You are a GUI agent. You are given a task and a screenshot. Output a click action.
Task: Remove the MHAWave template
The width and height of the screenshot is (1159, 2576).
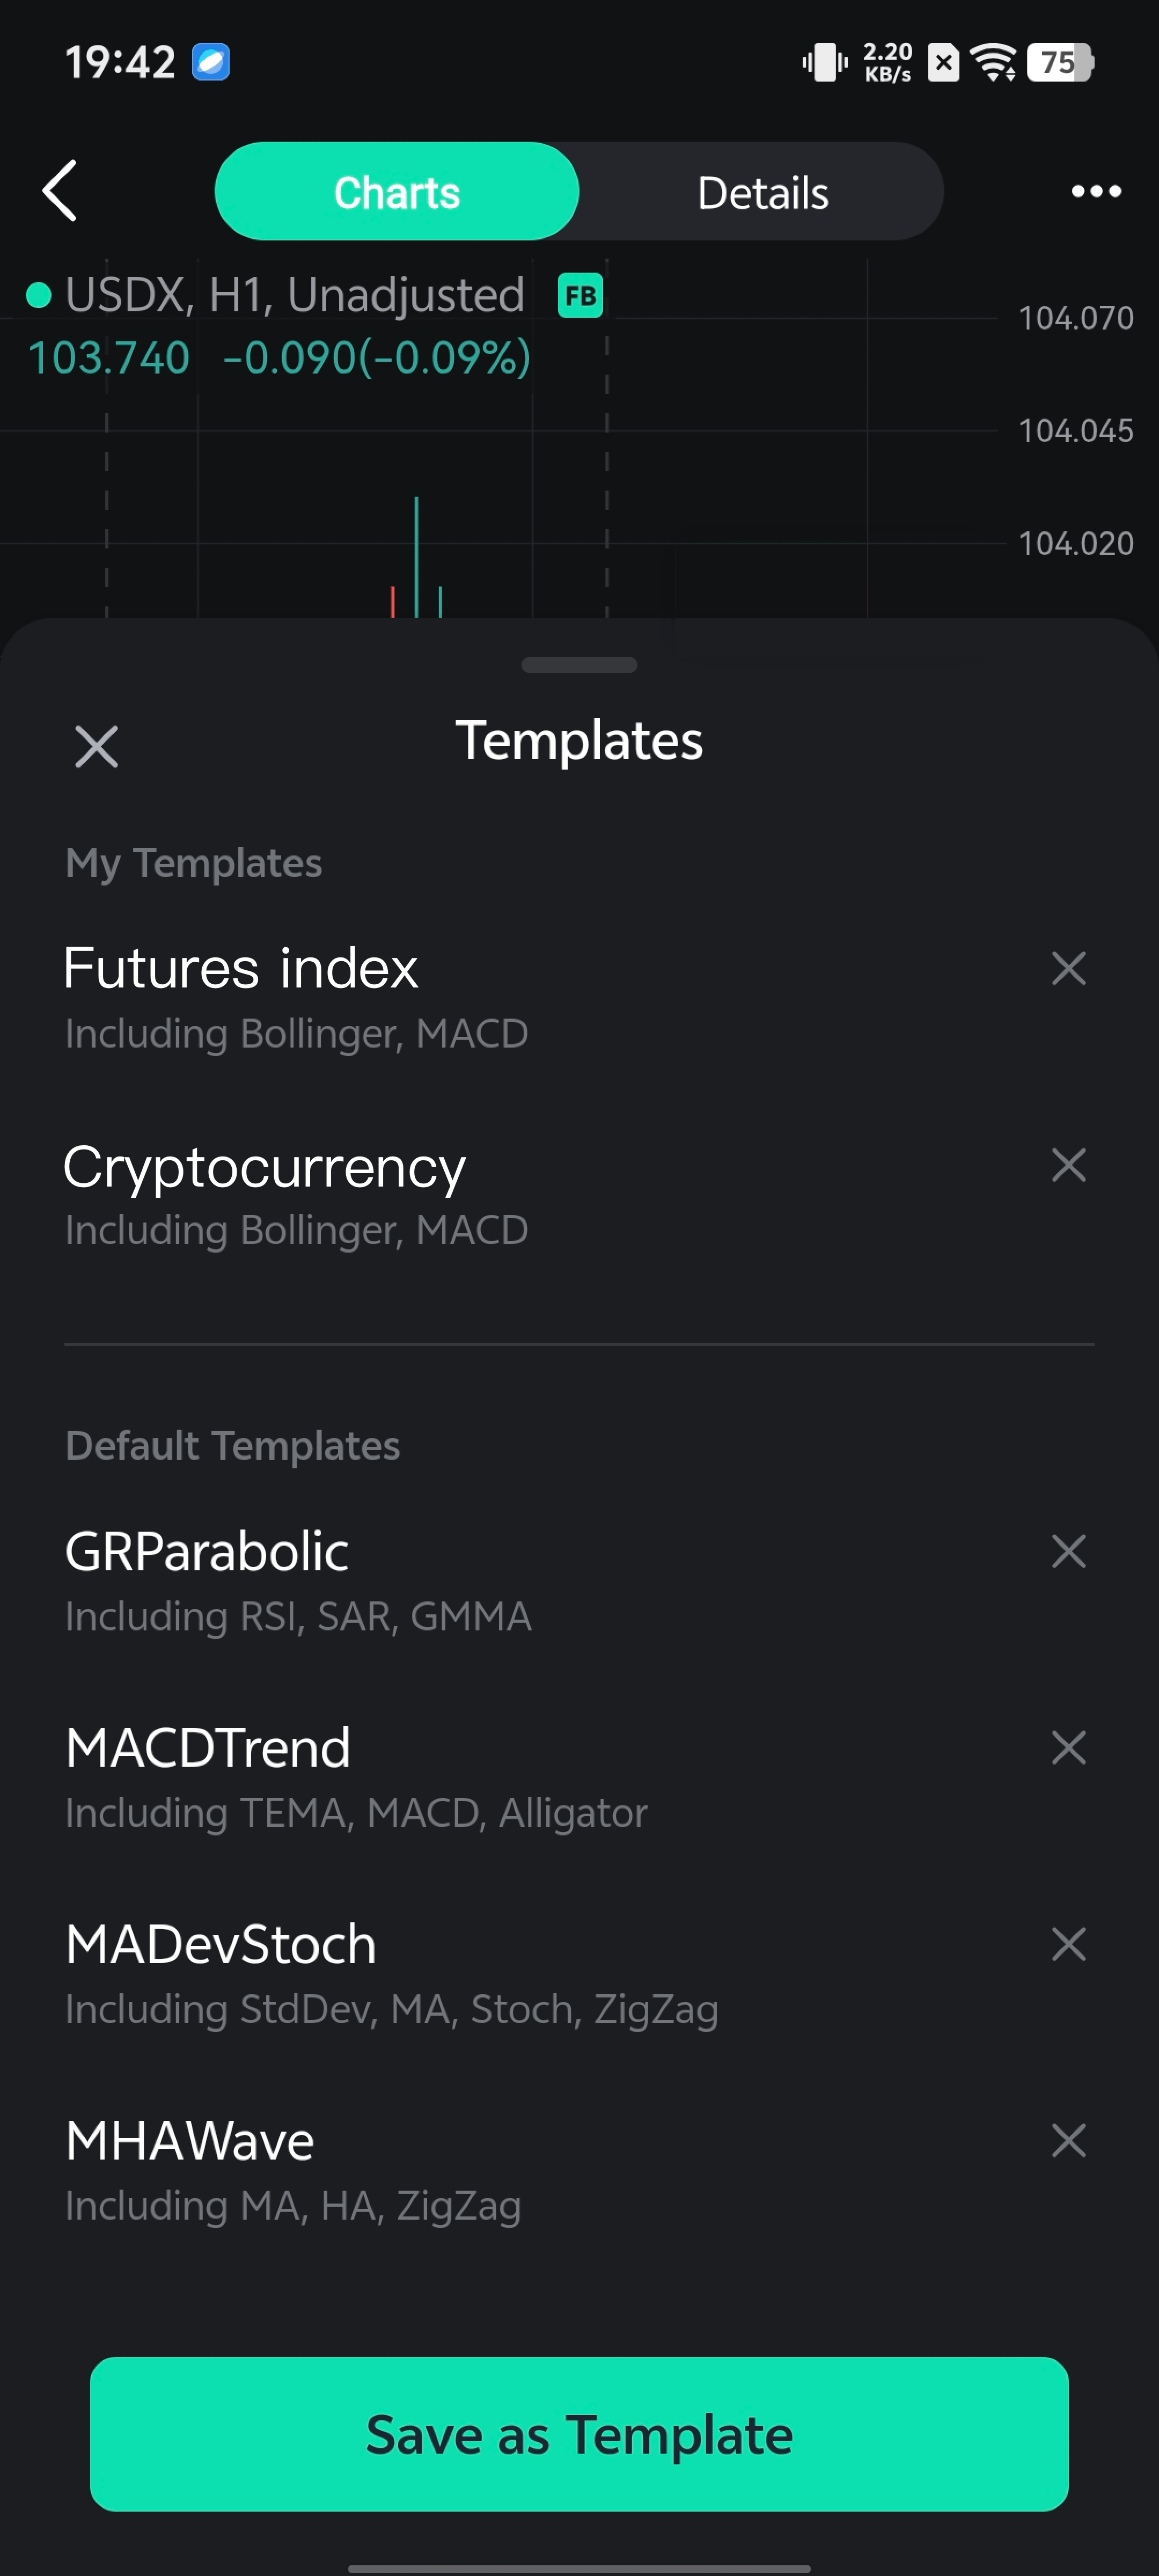(1068, 2141)
